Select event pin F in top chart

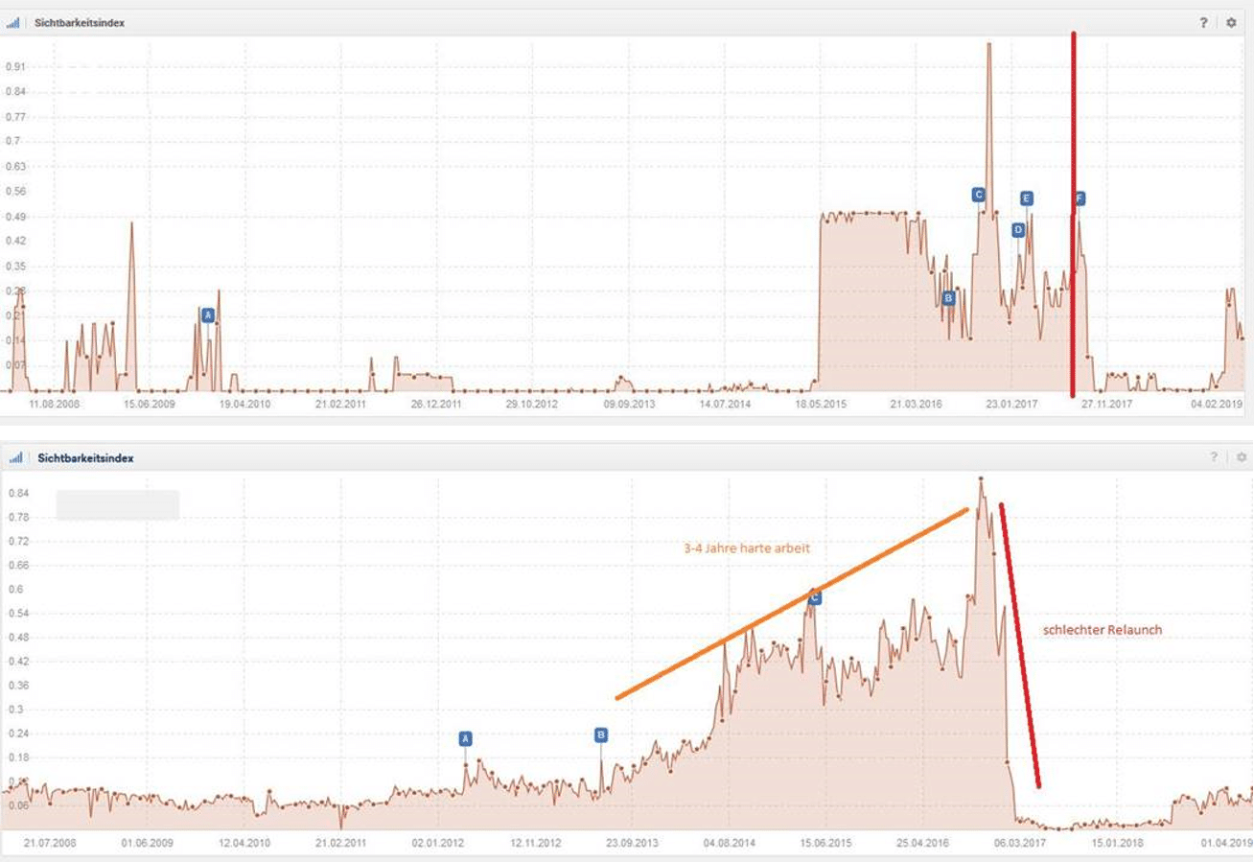pyautogui.click(x=1080, y=198)
